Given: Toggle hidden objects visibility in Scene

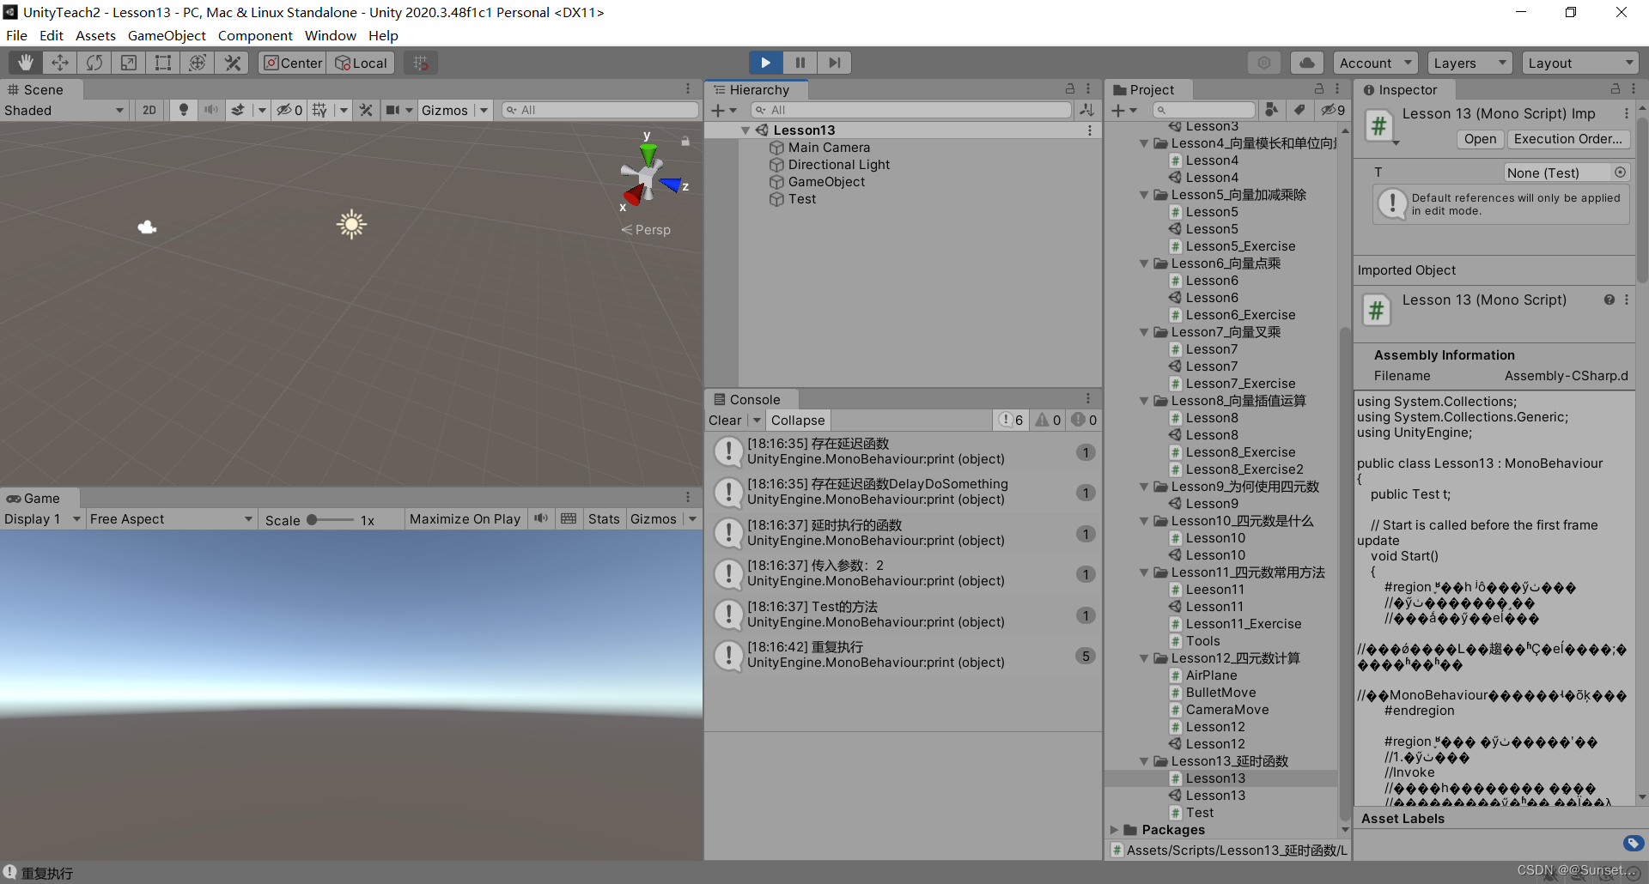Looking at the screenshot, I should point(289,110).
